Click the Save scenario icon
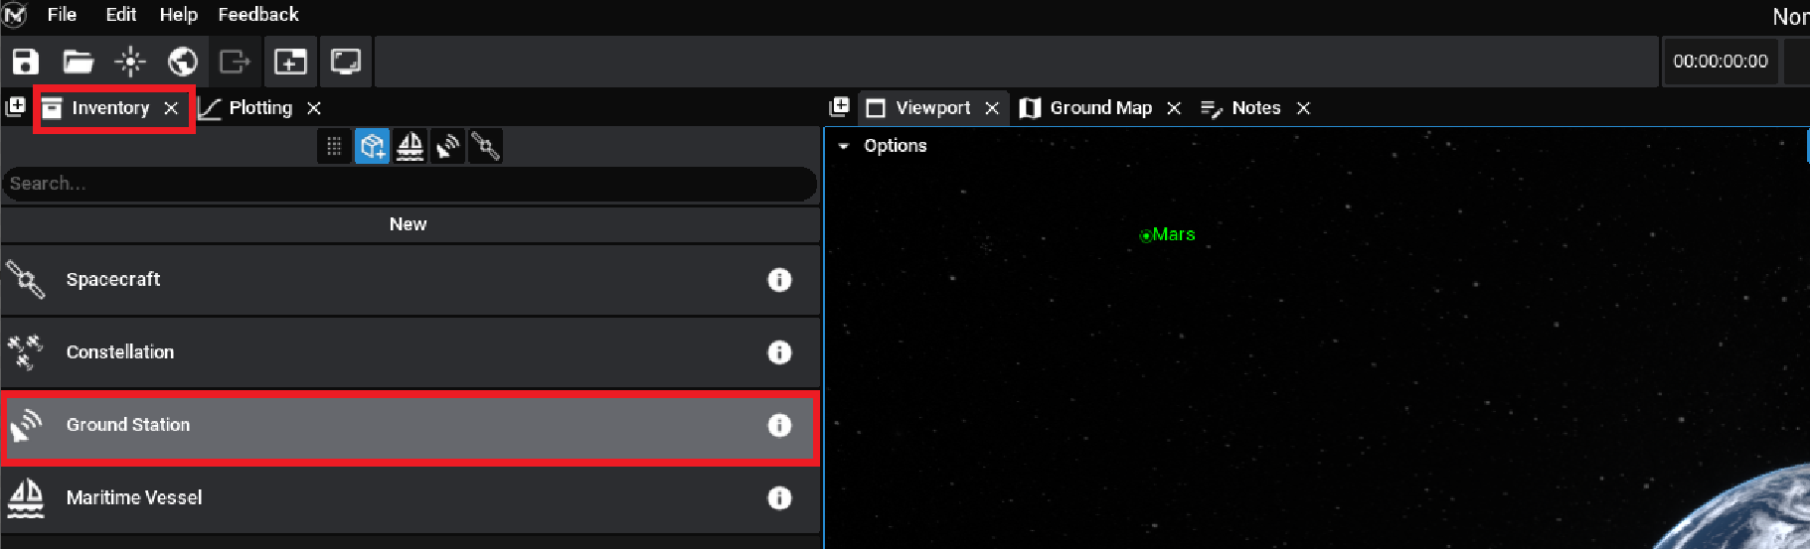The image size is (1810, 549). pyautogui.click(x=25, y=62)
